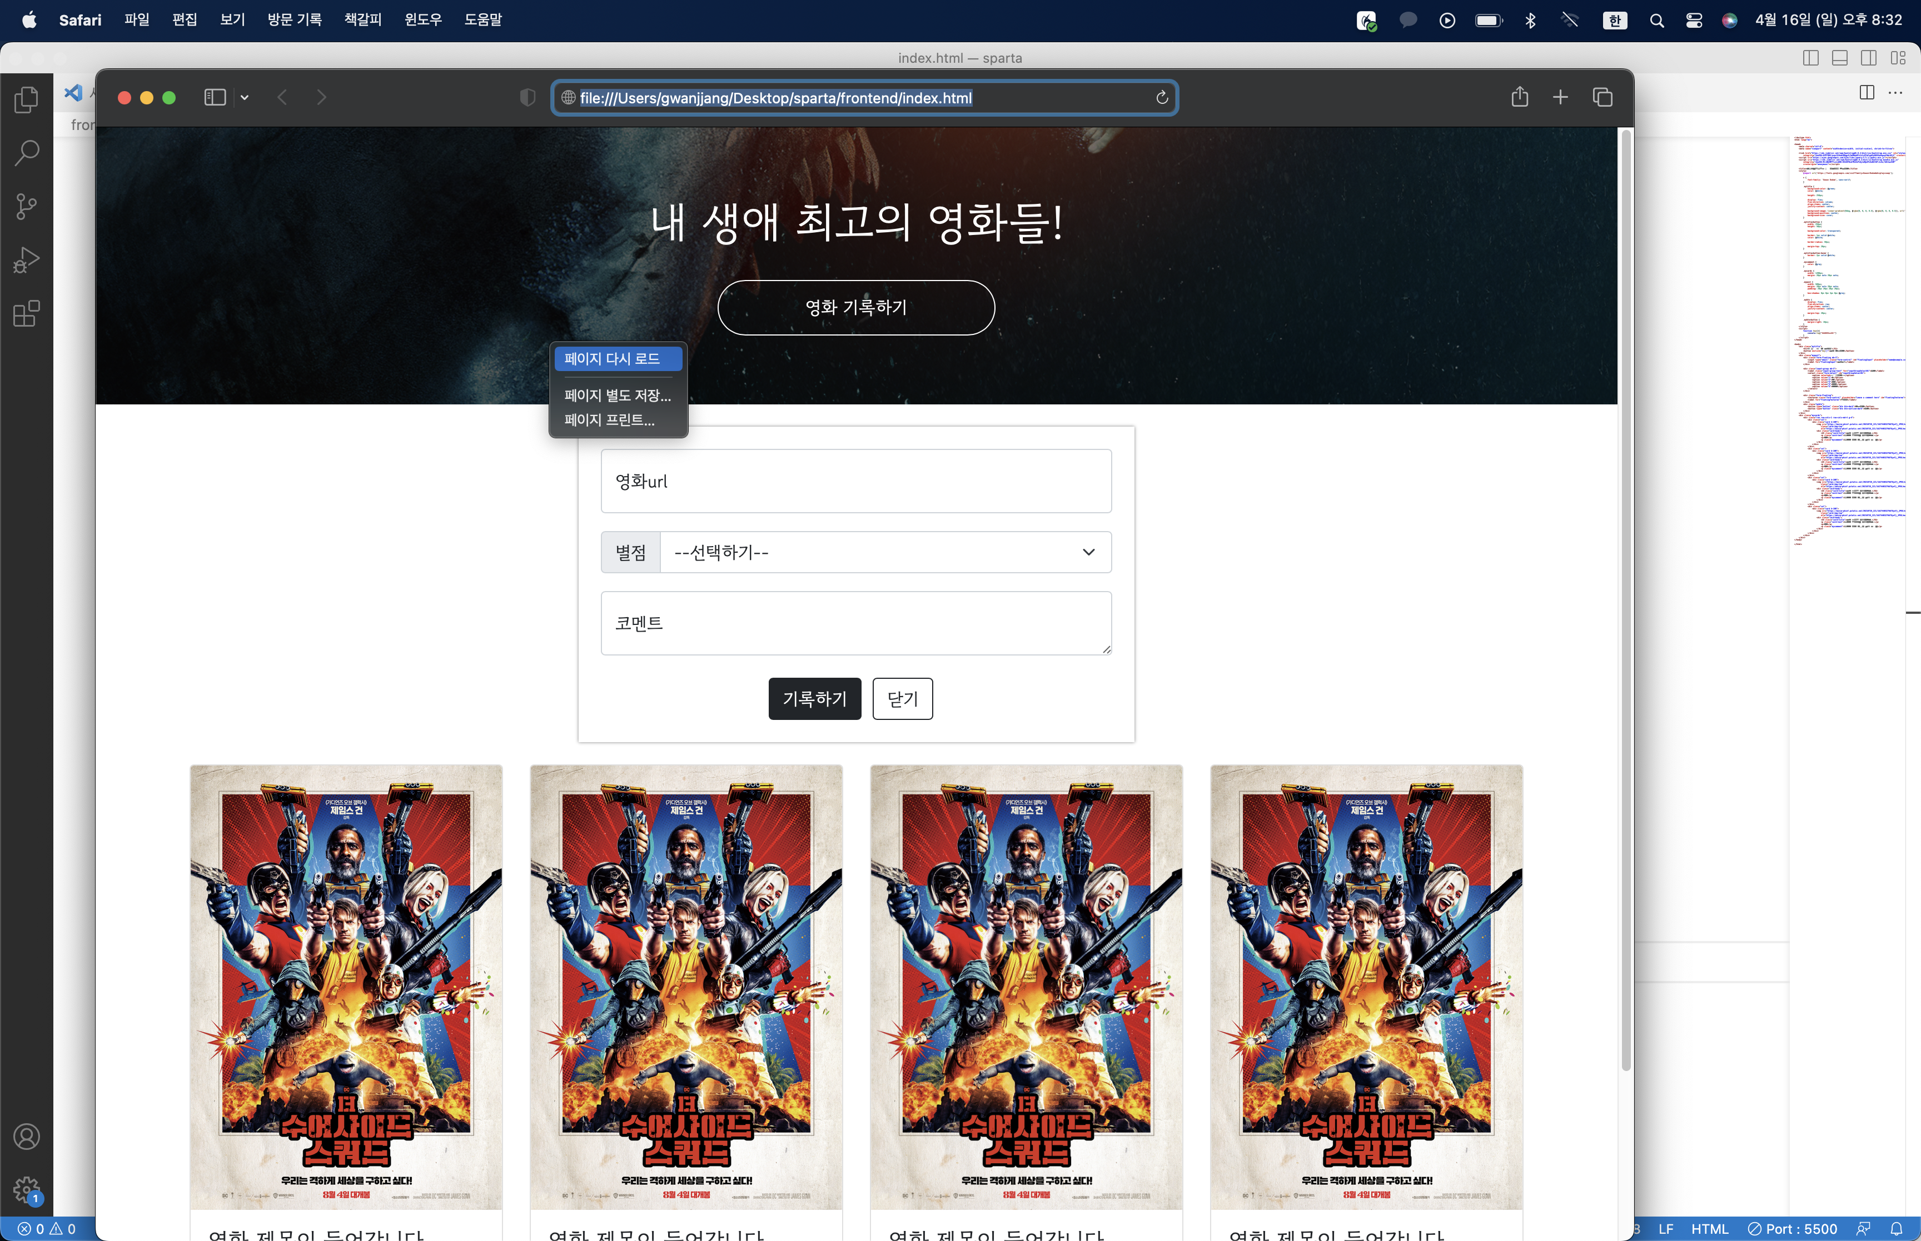Click Spotlight search icon in menu bar

point(1656,20)
